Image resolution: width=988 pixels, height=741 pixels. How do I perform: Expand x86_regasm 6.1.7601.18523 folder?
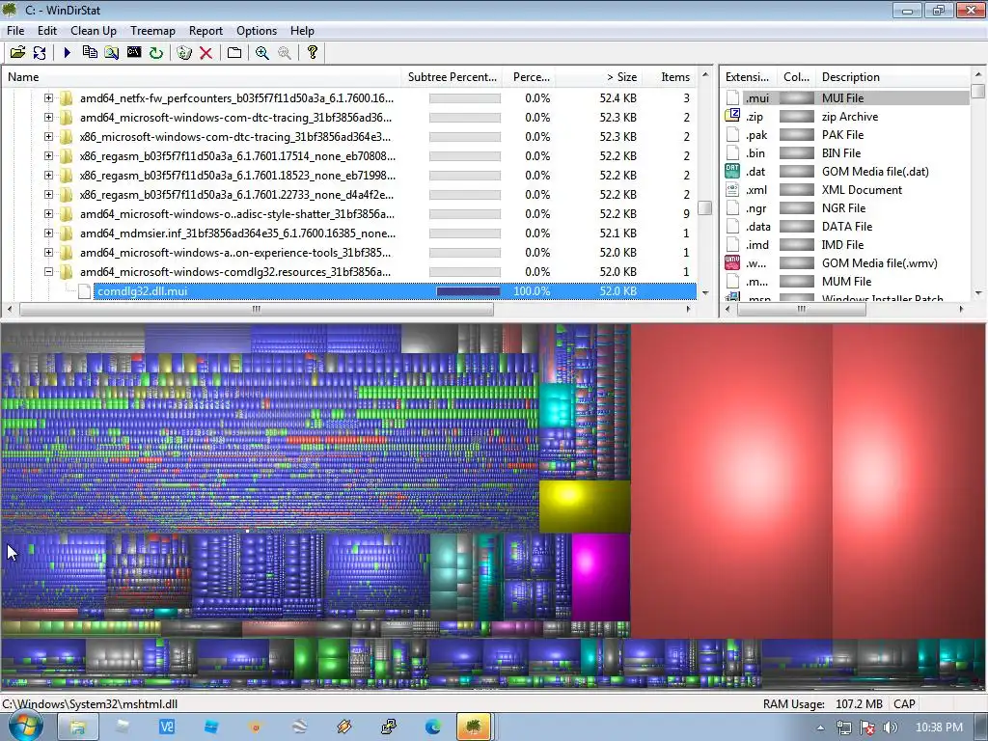click(x=48, y=176)
